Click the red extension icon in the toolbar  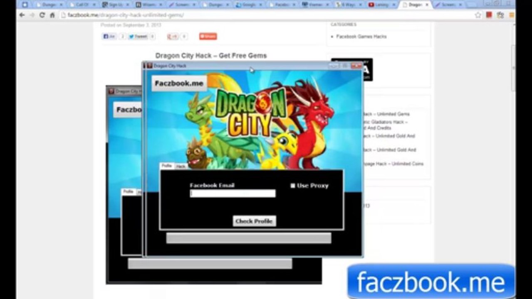pyautogui.click(x=489, y=15)
